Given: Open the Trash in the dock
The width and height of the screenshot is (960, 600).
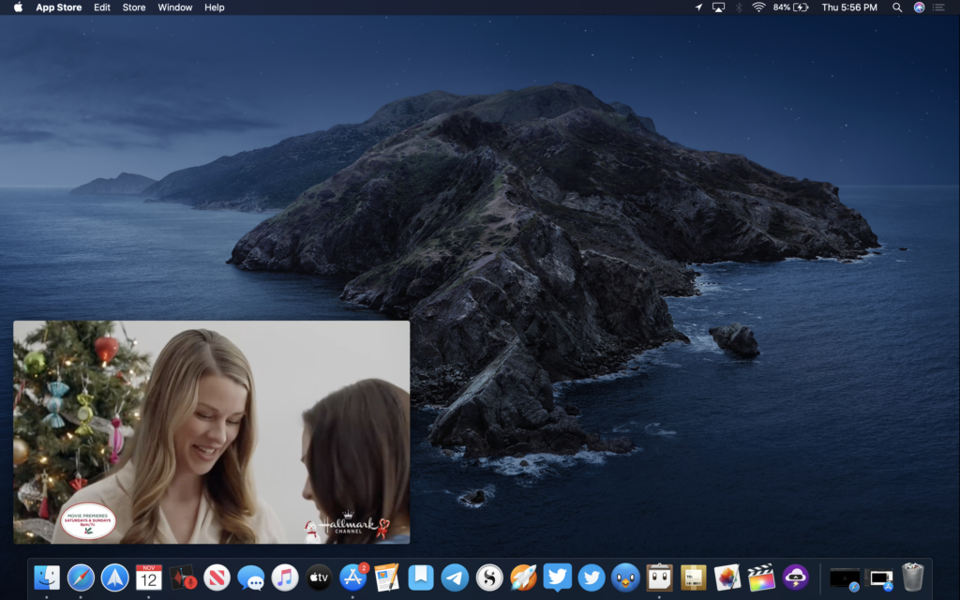Looking at the screenshot, I should click(x=912, y=577).
